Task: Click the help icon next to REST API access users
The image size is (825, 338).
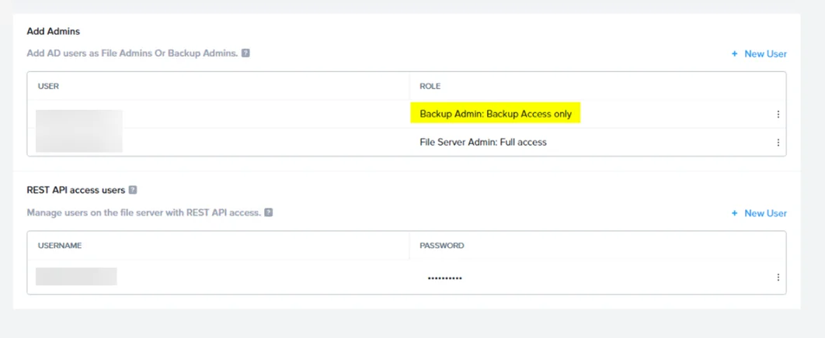Action: 133,190
